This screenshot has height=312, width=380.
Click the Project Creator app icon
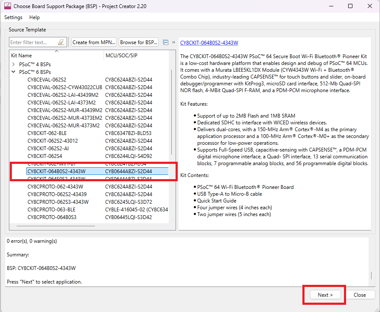(8, 6)
